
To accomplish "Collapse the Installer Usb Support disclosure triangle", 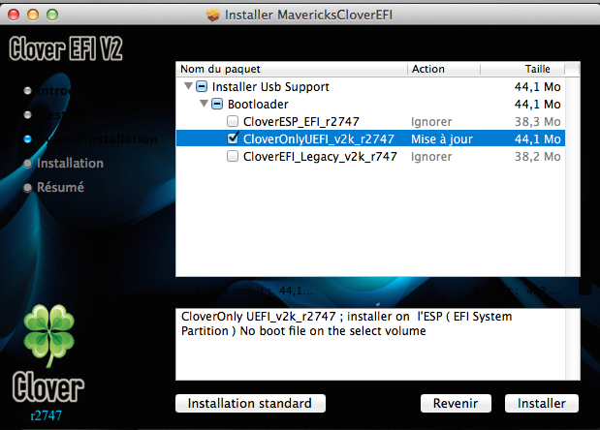I will tap(188, 85).
